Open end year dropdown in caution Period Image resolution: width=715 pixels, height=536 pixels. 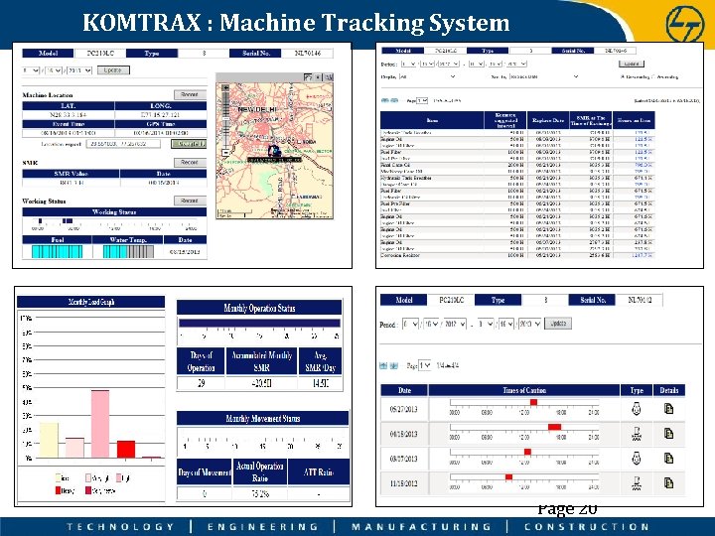(x=529, y=324)
